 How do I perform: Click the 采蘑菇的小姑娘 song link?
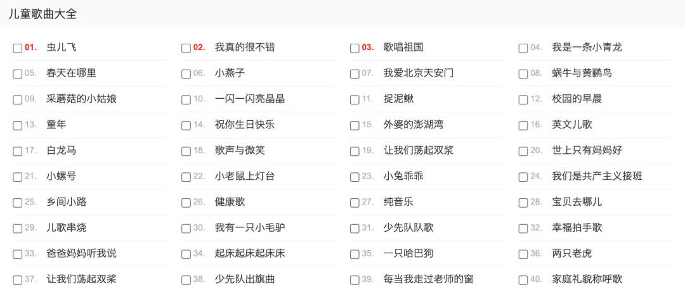click(x=81, y=99)
